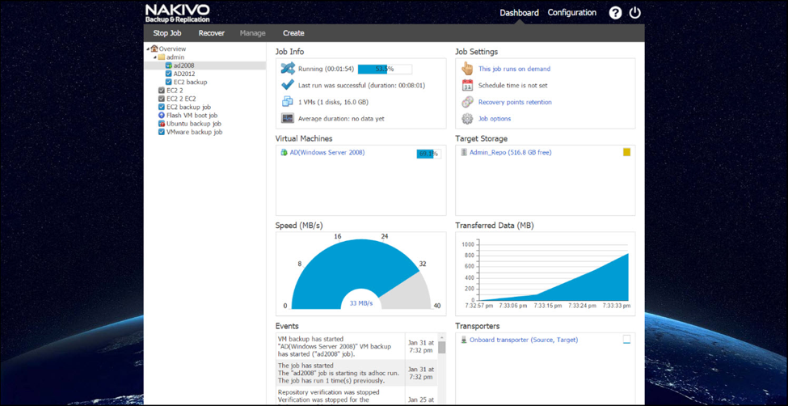This screenshot has width=788, height=406.
Task: Select the admin folder label
Action: coord(175,57)
